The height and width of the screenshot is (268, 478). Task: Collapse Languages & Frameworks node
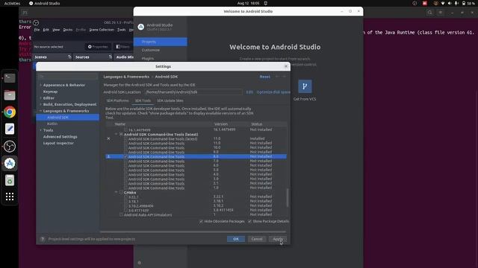coord(40,111)
